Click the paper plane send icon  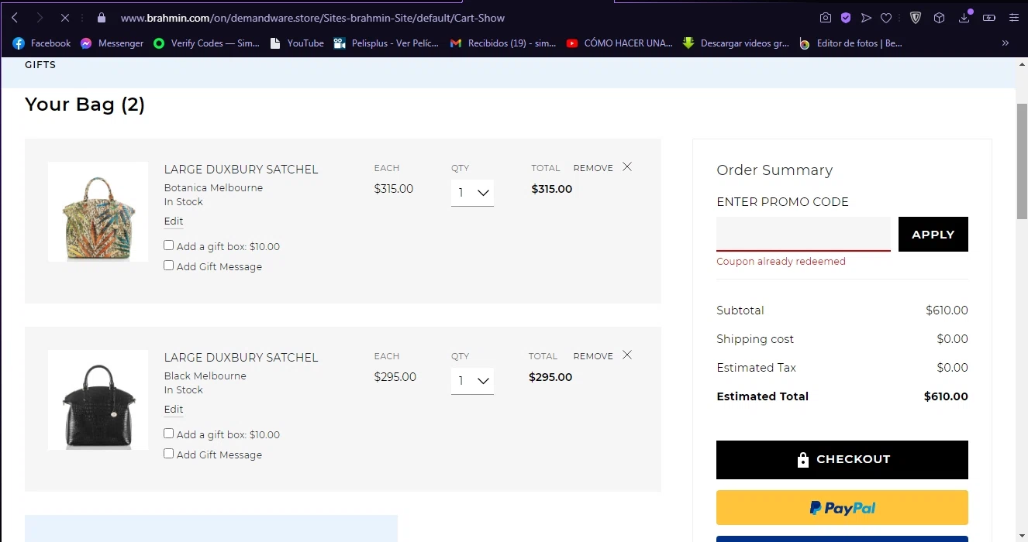(866, 17)
